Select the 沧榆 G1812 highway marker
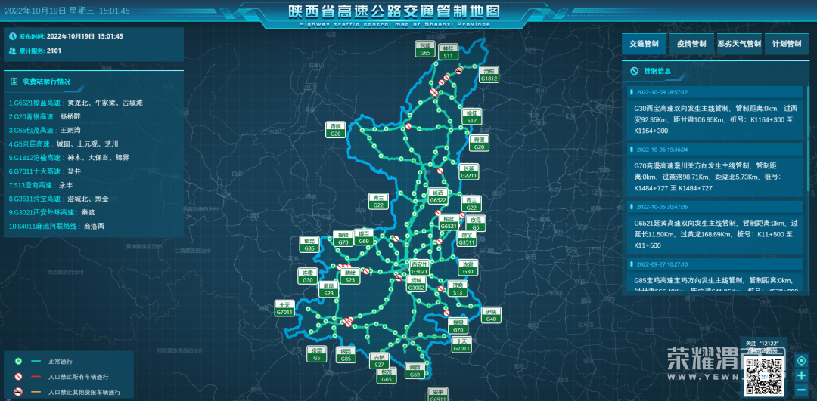Image resolution: width=817 pixels, height=401 pixels. click(x=489, y=75)
